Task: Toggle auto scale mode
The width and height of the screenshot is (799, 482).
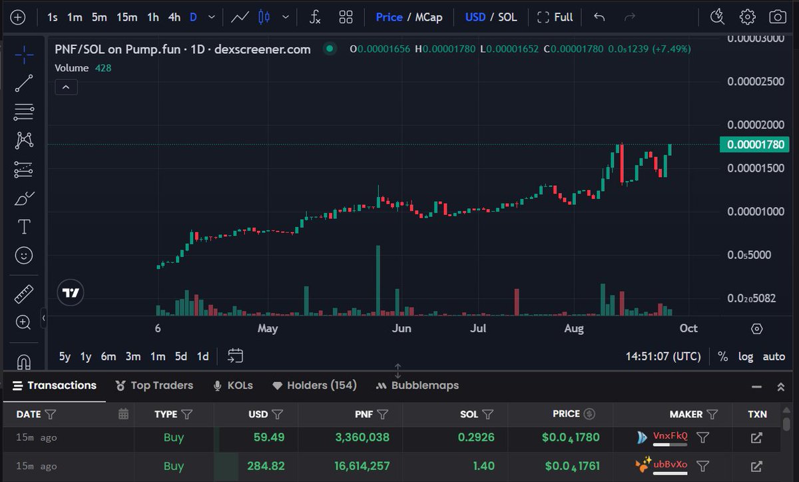Action: pyautogui.click(x=774, y=357)
